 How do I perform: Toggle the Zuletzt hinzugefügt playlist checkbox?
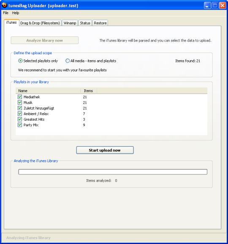[20, 108]
